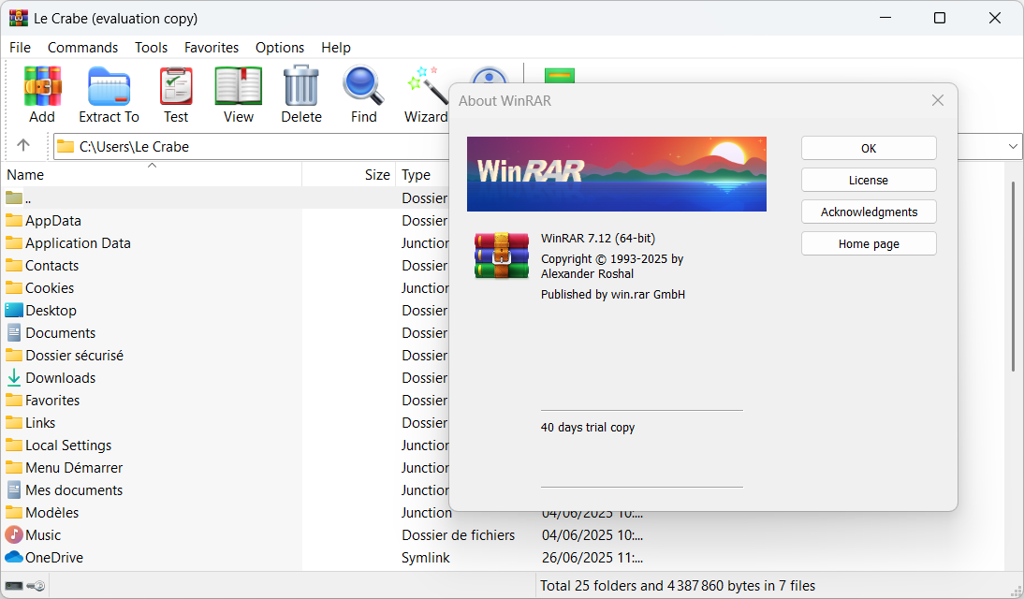The height and width of the screenshot is (599, 1024).
Task: Sort by the Size column header
Action: click(349, 174)
